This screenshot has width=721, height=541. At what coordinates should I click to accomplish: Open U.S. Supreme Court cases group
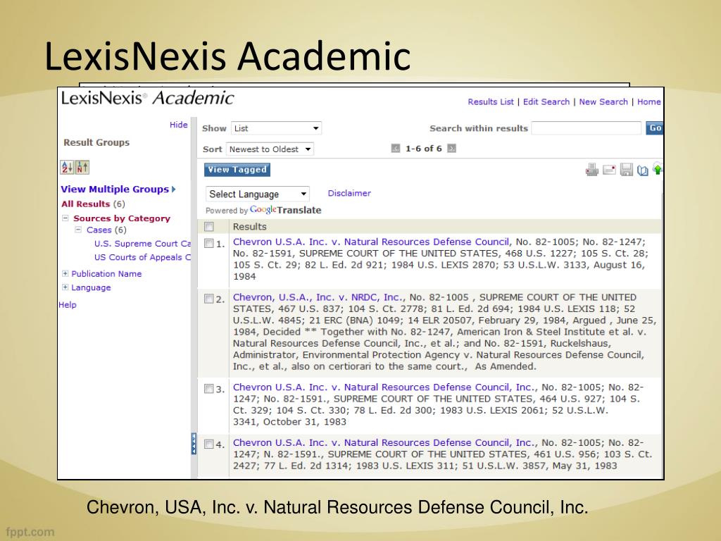(x=142, y=243)
